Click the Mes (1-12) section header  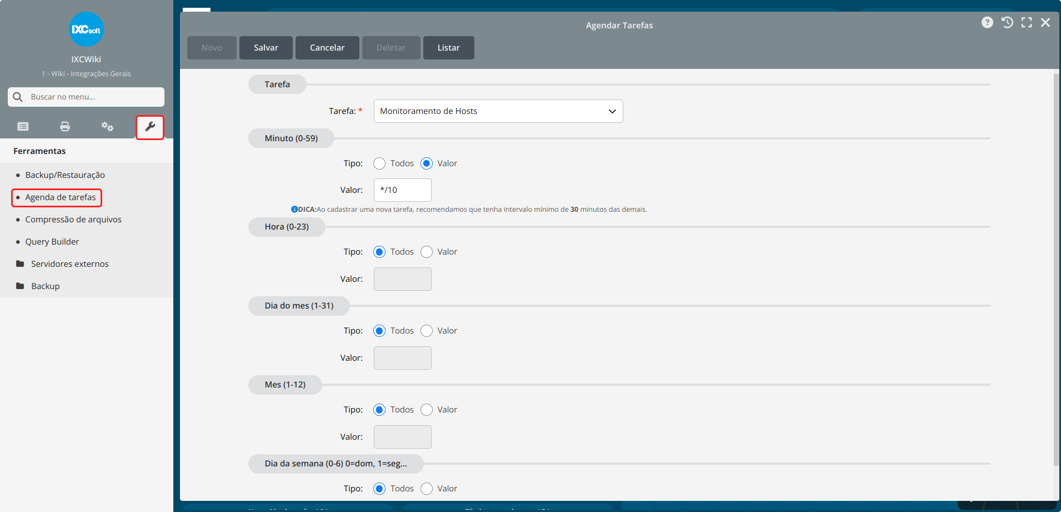point(285,385)
